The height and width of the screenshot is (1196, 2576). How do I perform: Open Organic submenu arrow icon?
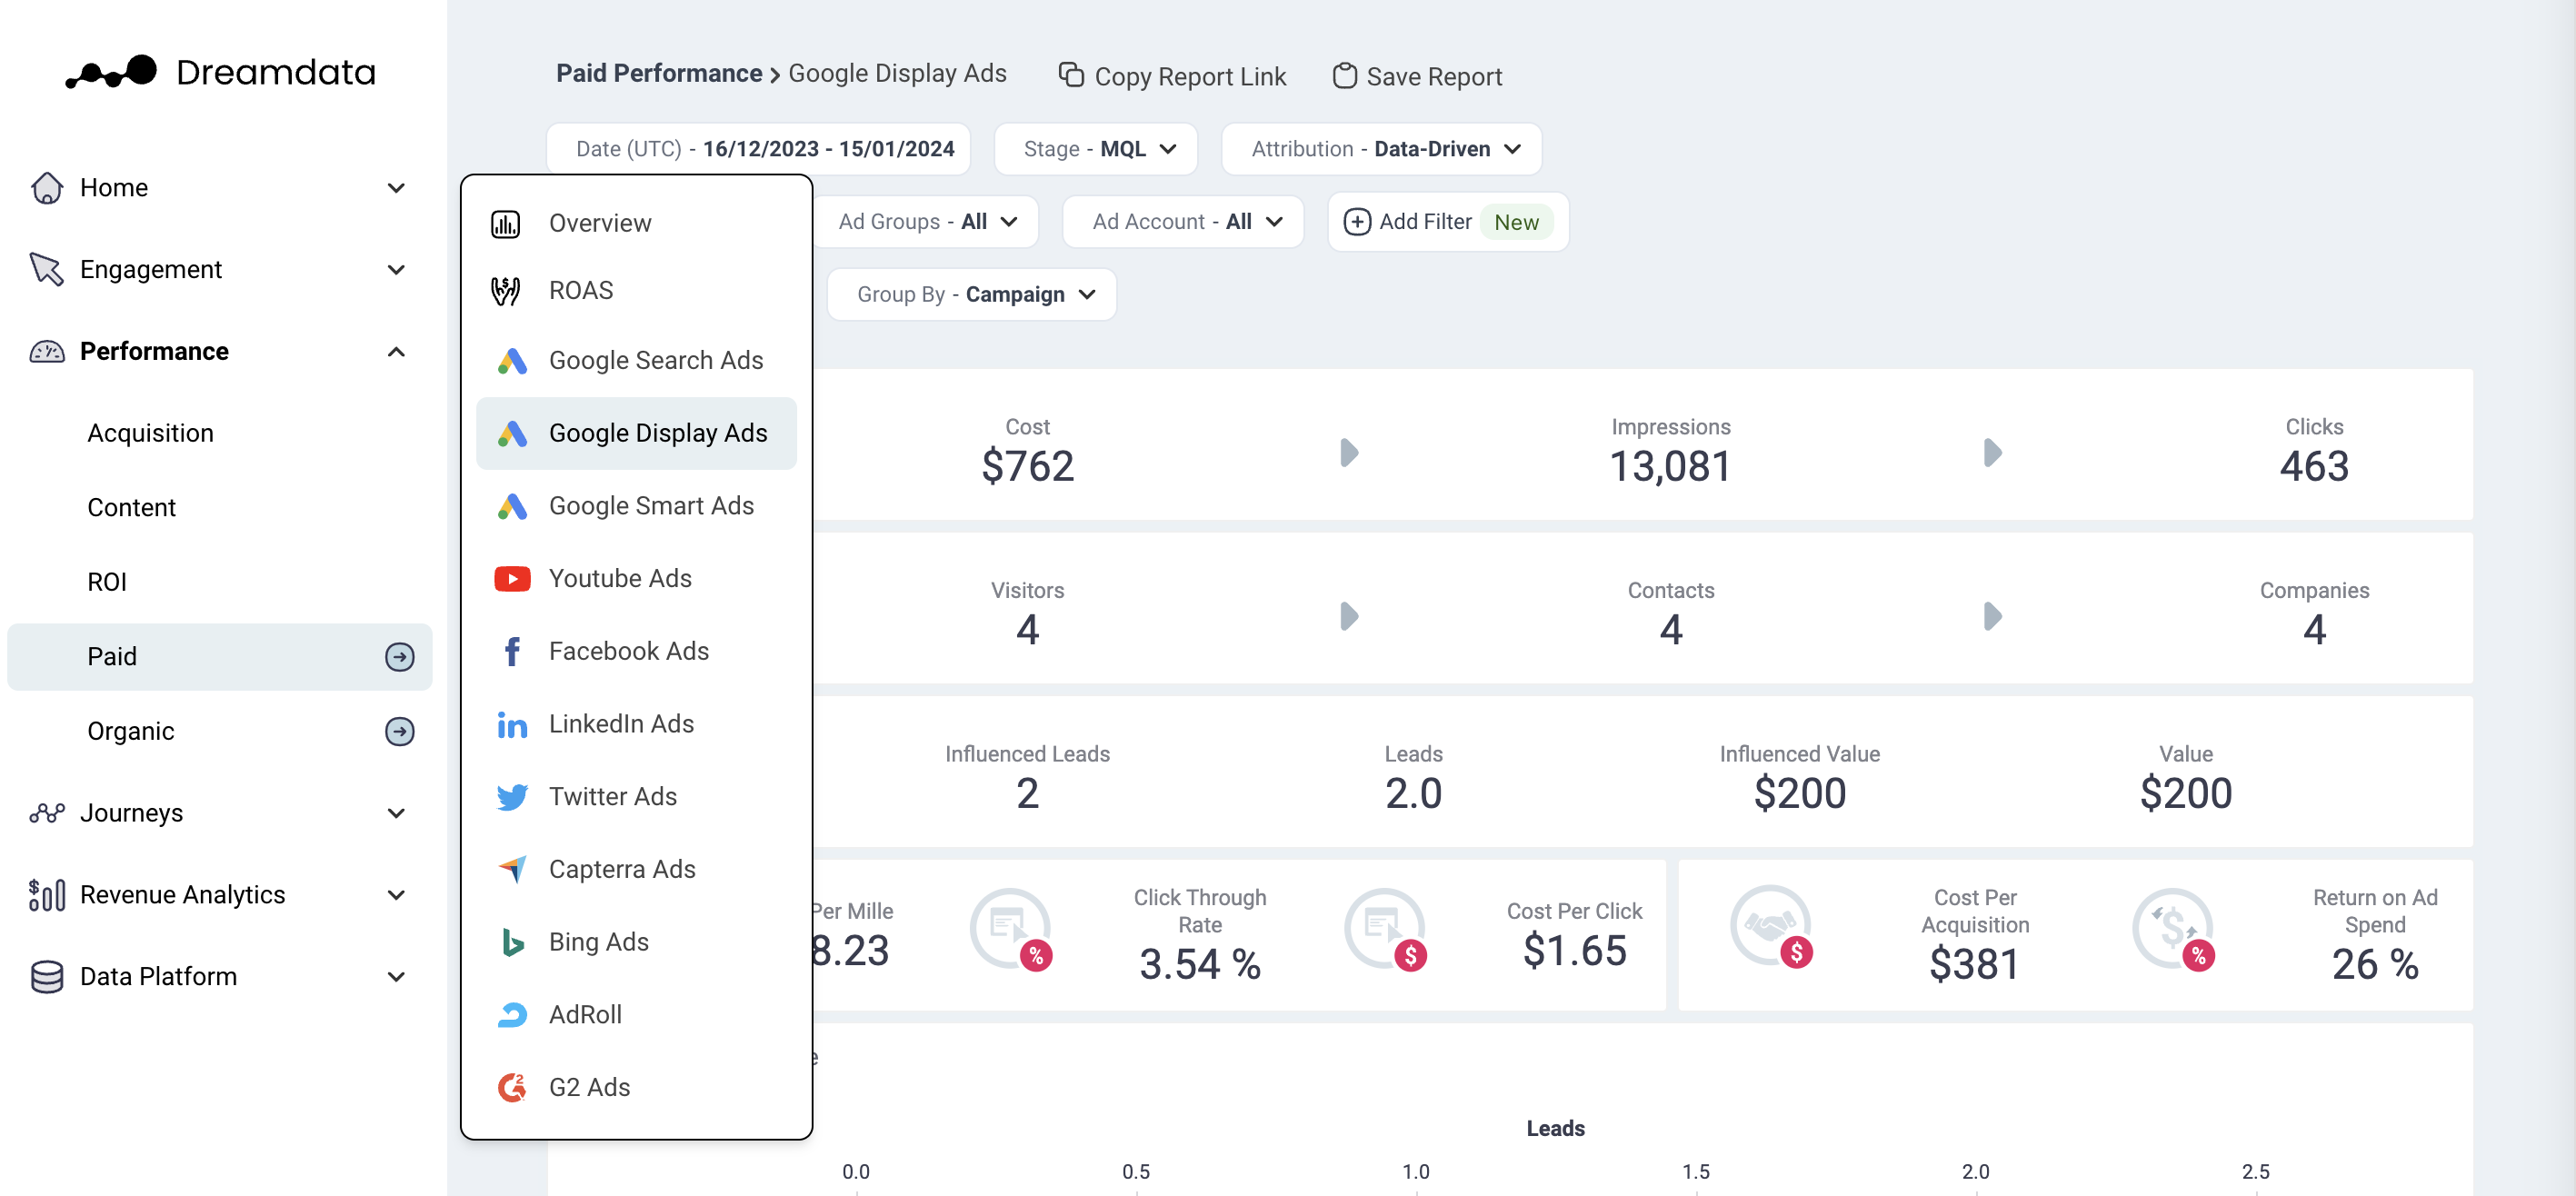(400, 731)
